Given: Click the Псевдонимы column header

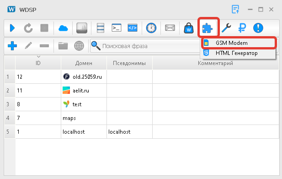Looking at the screenshot, I should (129, 63).
